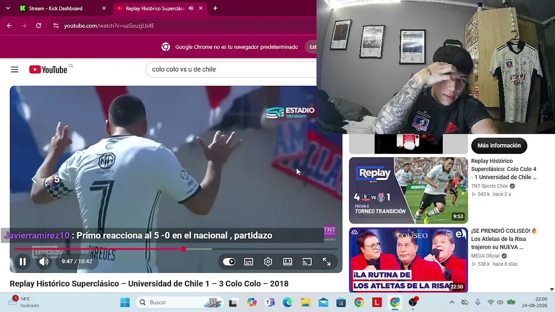Screen dimensions: 555x312
Task: Open File Explorer from the taskbar
Action: pyautogui.click(x=306, y=302)
